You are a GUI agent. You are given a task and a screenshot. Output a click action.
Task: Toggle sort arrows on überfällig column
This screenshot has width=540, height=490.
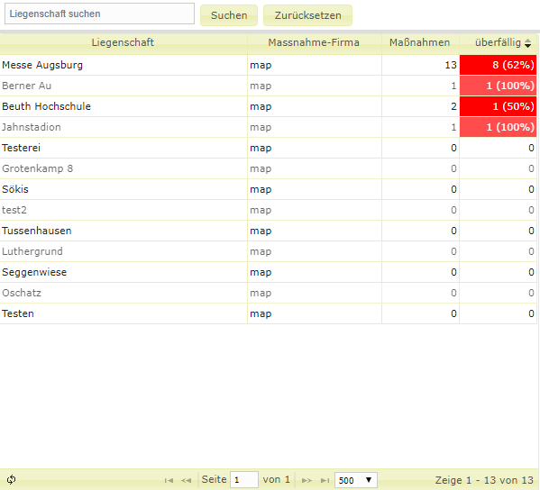(x=527, y=43)
